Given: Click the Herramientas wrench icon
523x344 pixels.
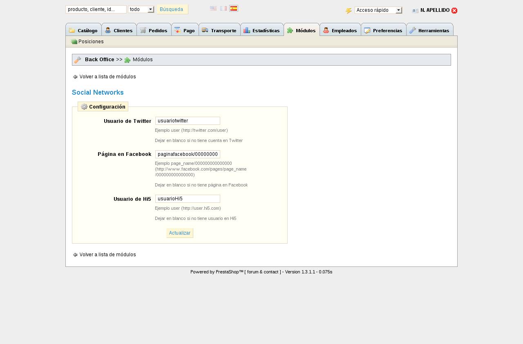Looking at the screenshot, I should pyautogui.click(x=413, y=30).
